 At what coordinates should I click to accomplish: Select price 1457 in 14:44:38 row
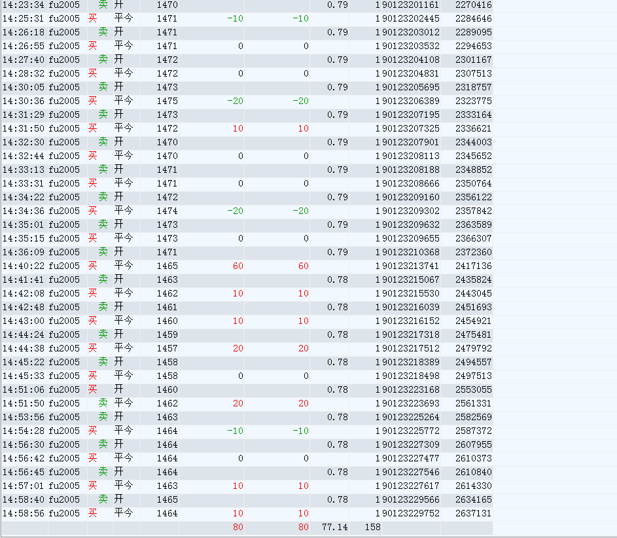167,349
